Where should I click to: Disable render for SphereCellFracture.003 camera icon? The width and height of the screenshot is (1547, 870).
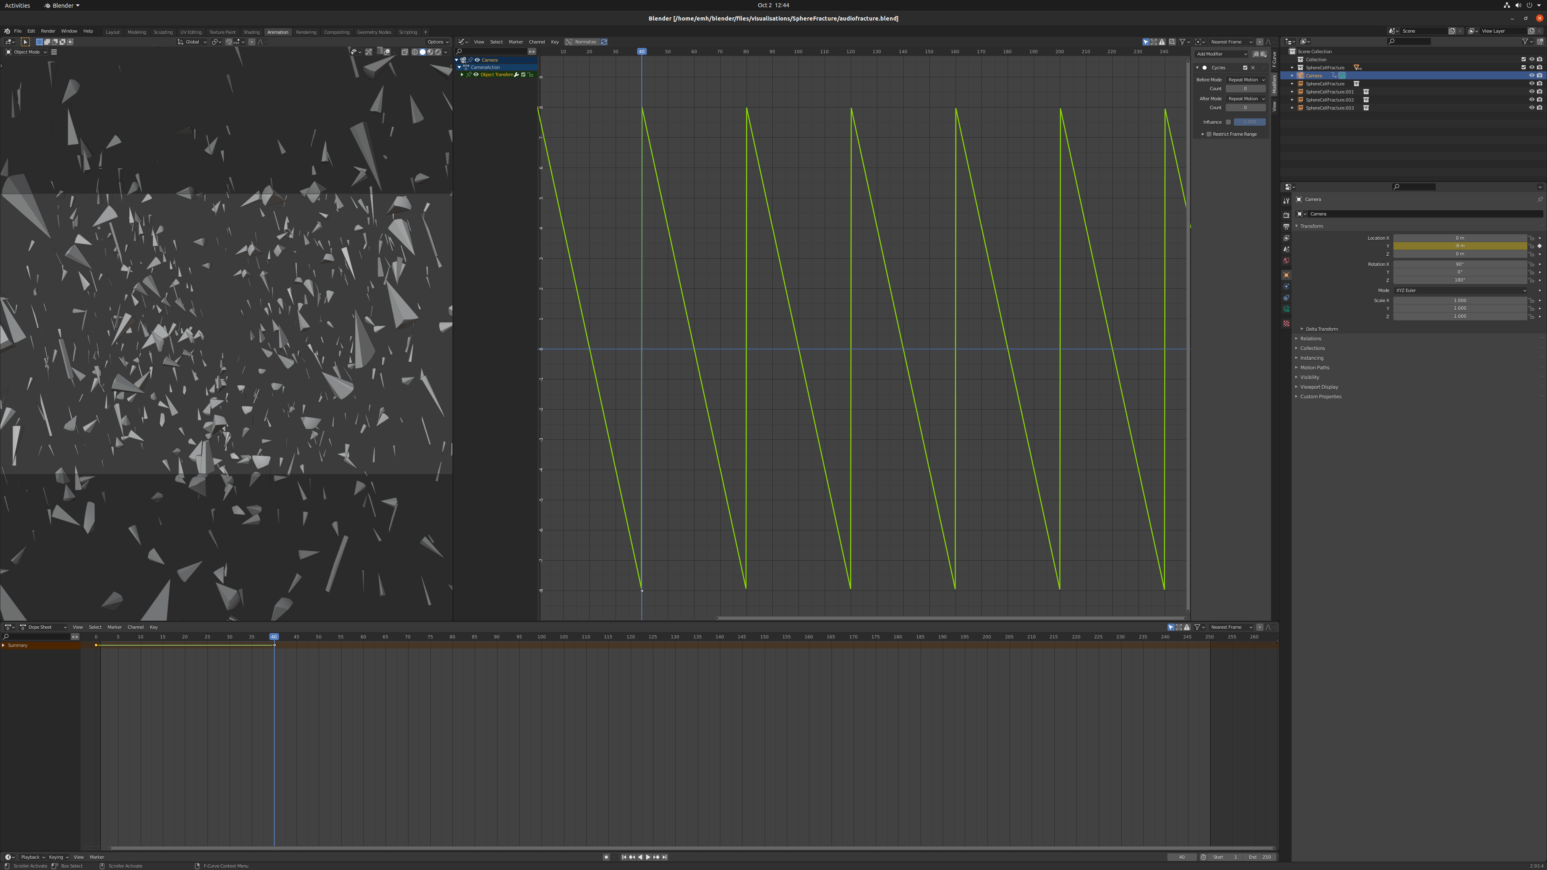pos(1540,108)
